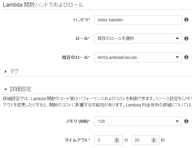Open the 既存のロール AWSLambdaExecute dropdown
The image size is (192, 148).
[x=138, y=57]
